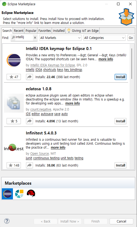Open the IntelliJ IDEA Keymap for Eclipse author link
This screenshot has width=137, height=227.
(52, 65)
